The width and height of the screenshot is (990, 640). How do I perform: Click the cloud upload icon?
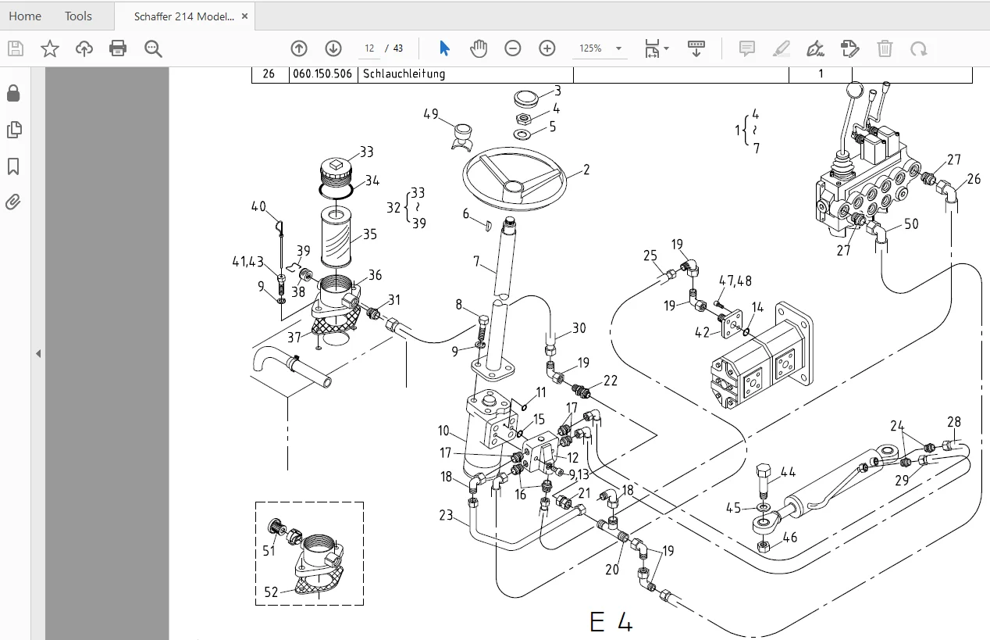84,48
